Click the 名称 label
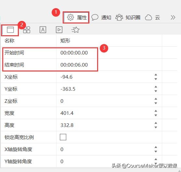This screenshot has width=181, height=172. pos(9,41)
